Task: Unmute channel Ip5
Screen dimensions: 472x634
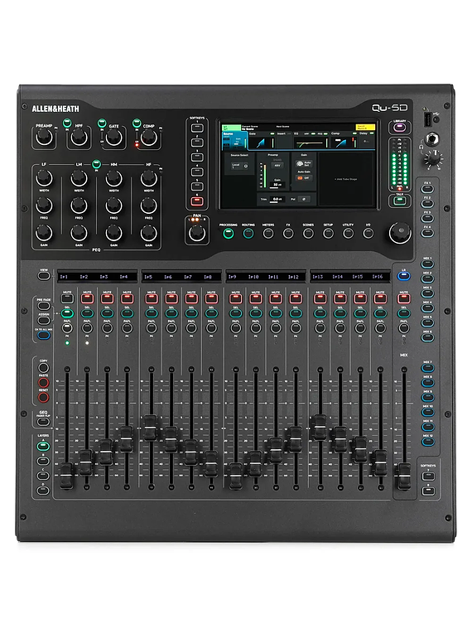Action: [x=152, y=299]
